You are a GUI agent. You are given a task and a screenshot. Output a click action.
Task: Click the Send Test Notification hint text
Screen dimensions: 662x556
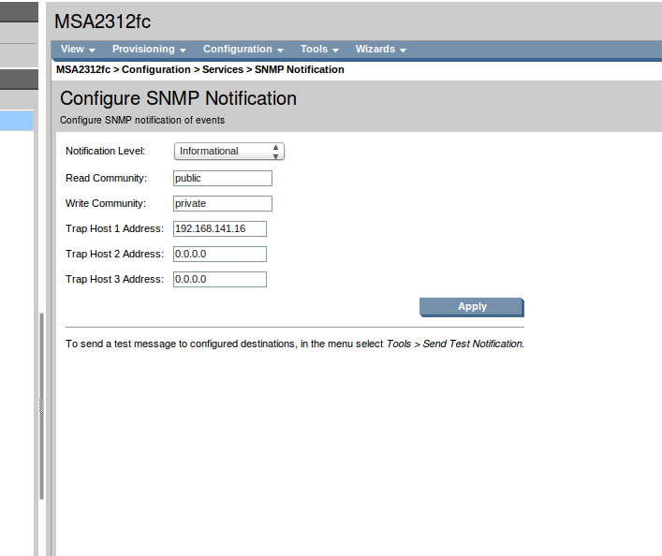(x=295, y=344)
